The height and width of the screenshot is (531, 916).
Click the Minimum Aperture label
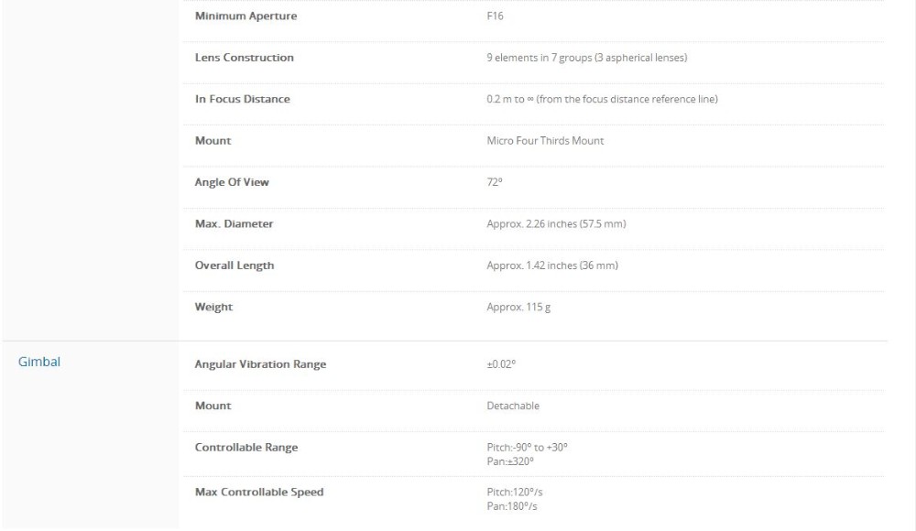pyautogui.click(x=245, y=16)
